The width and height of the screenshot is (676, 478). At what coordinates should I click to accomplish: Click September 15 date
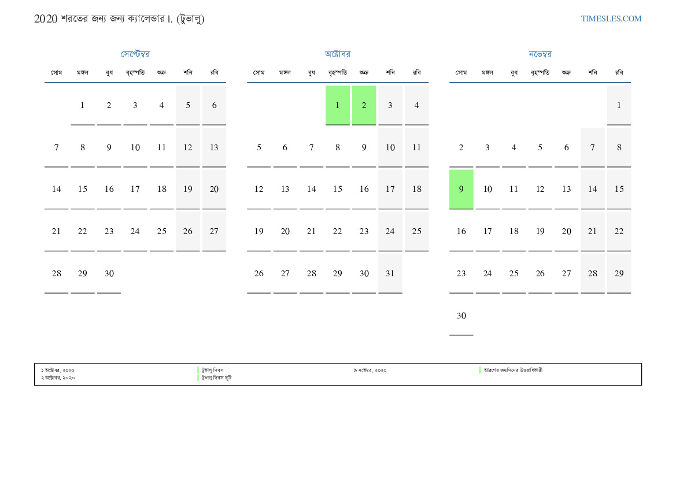pos(83,189)
